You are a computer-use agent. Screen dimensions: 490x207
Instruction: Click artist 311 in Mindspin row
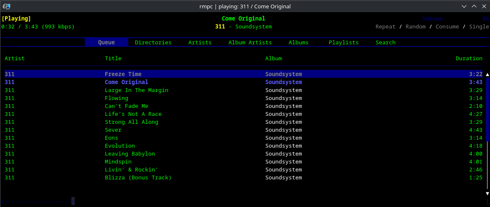coord(9,162)
